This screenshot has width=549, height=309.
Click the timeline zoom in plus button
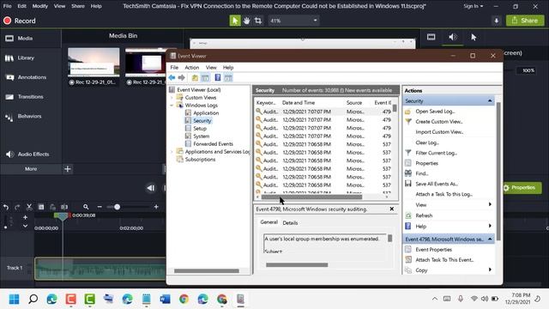156,207
